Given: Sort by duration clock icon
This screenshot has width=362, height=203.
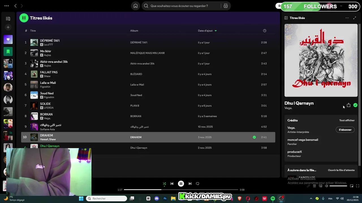Looking at the screenshot, I should tap(265, 31).
